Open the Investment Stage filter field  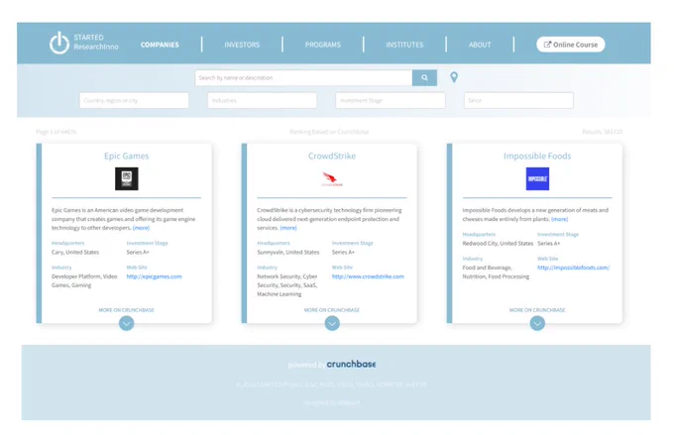pyautogui.click(x=391, y=100)
